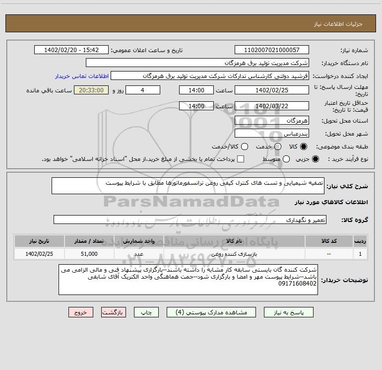Click the ردیف column header
This screenshot has width=382, height=370.
(x=360, y=241)
